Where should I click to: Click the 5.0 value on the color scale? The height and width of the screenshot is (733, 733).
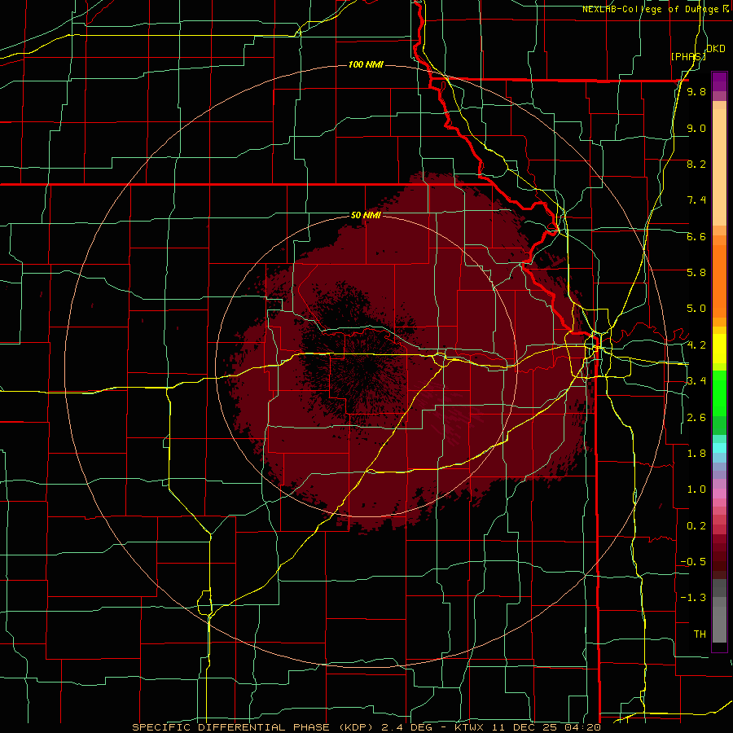696,309
